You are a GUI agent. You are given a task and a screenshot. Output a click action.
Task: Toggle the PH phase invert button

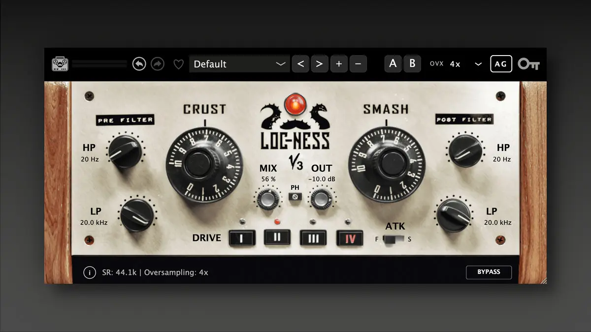[x=295, y=197]
